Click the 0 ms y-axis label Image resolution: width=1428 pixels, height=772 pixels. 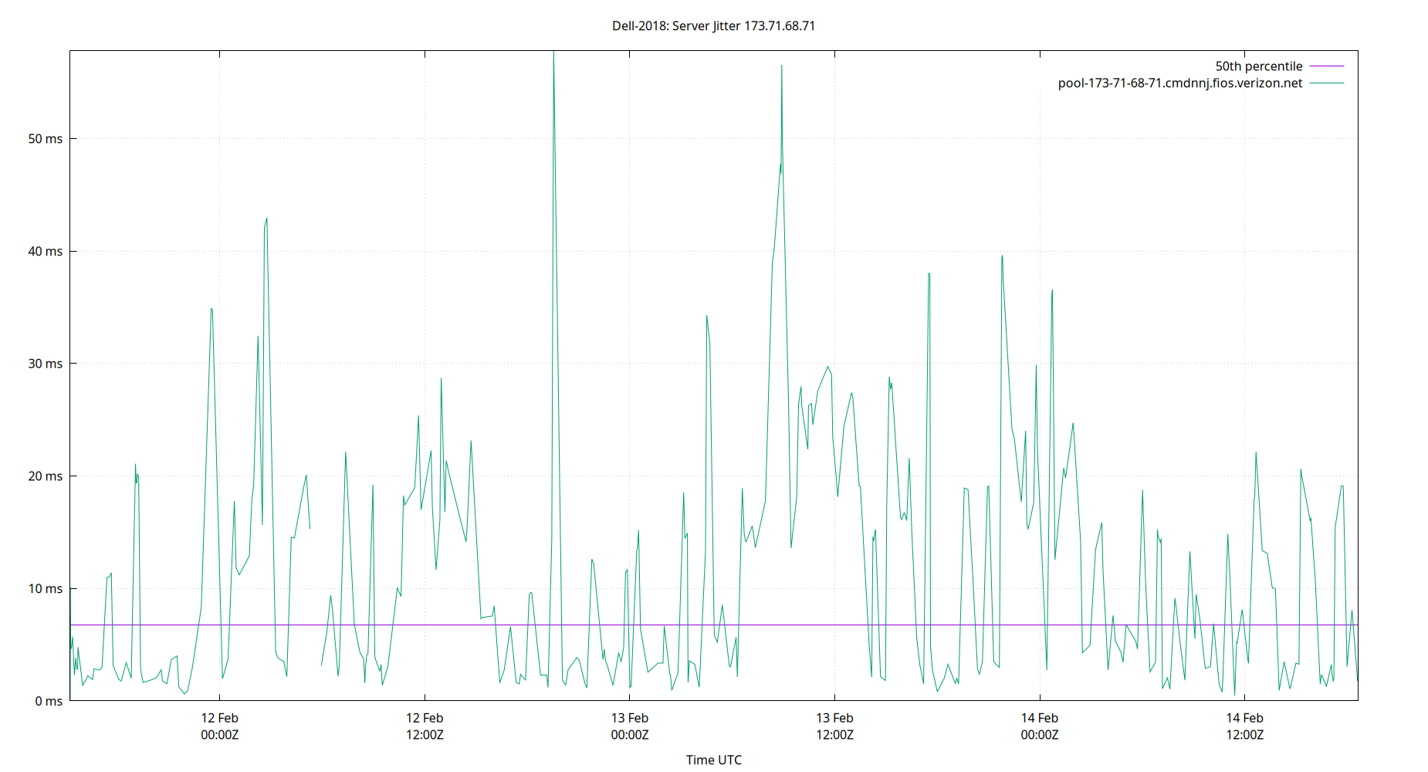(49, 701)
